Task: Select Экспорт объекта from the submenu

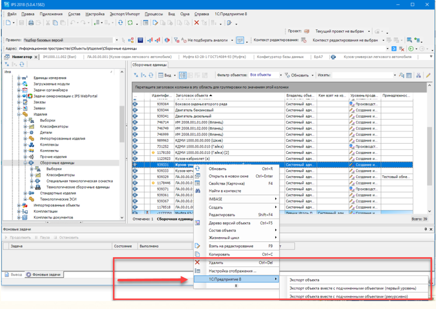Action: [304, 280]
